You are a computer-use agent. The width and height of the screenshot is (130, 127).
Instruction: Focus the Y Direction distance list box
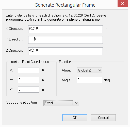click(66, 40)
